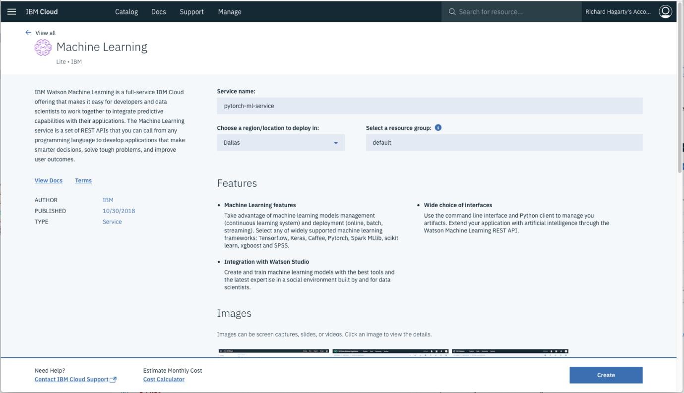
Task: Click the back arrow next to View all
Action: coord(28,32)
